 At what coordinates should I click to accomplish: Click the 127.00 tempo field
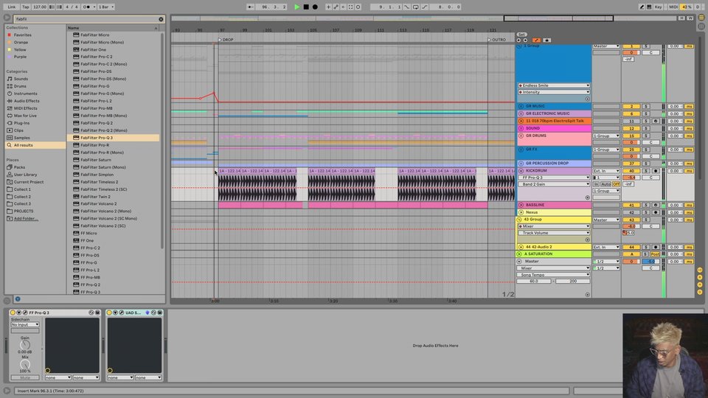coord(40,7)
